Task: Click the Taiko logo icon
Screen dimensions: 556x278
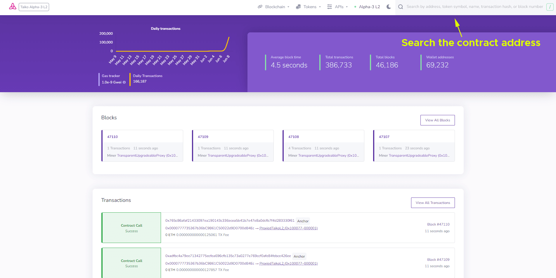Action: point(13,6)
